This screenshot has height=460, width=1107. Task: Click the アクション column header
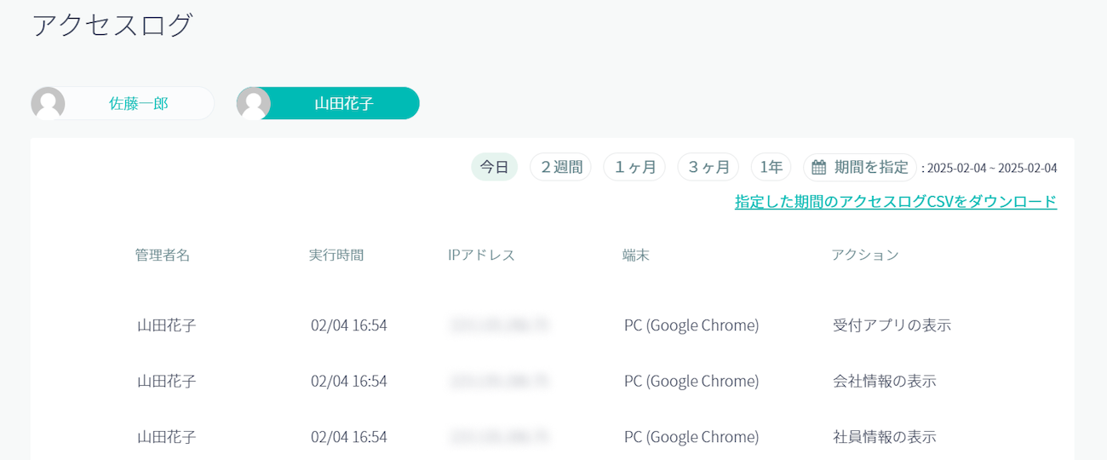coord(865,255)
